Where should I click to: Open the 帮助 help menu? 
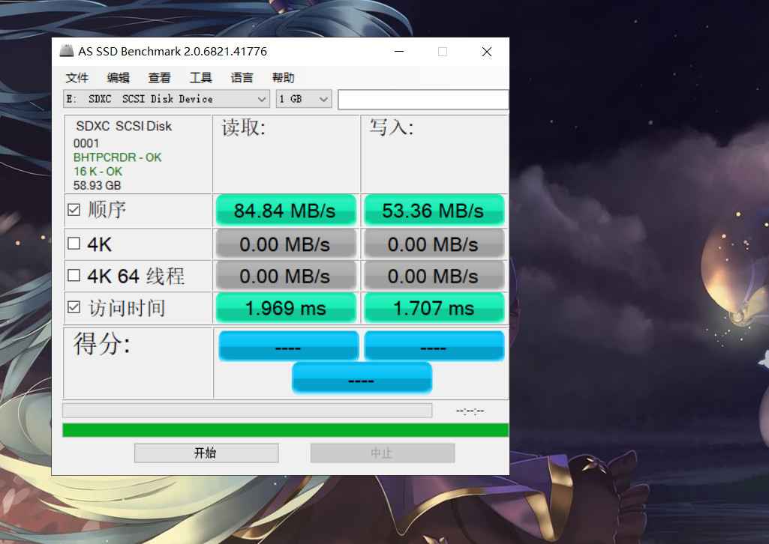[x=283, y=78]
